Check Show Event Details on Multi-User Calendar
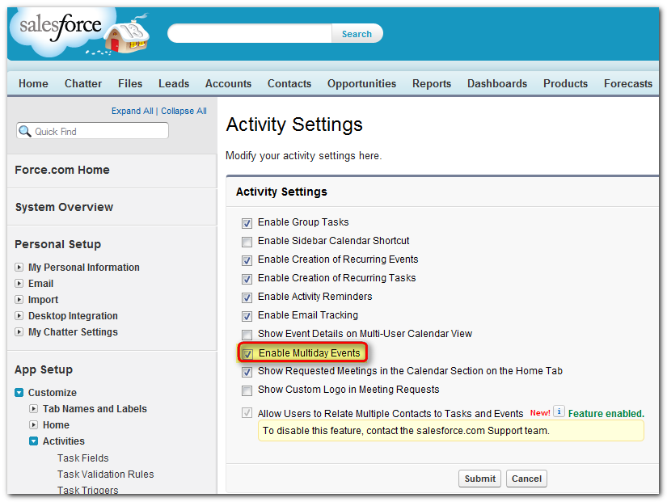667x502 pixels. point(247,335)
